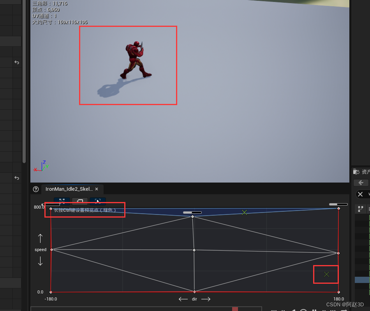Image resolution: width=370 pixels, height=311 pixels.
Task: Select the sample point at dir 180, speed 0
Action: 338,292
